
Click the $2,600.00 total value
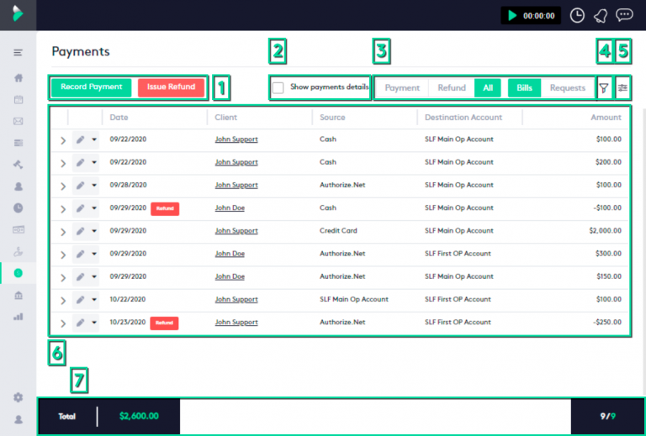(x=139, y=416)
